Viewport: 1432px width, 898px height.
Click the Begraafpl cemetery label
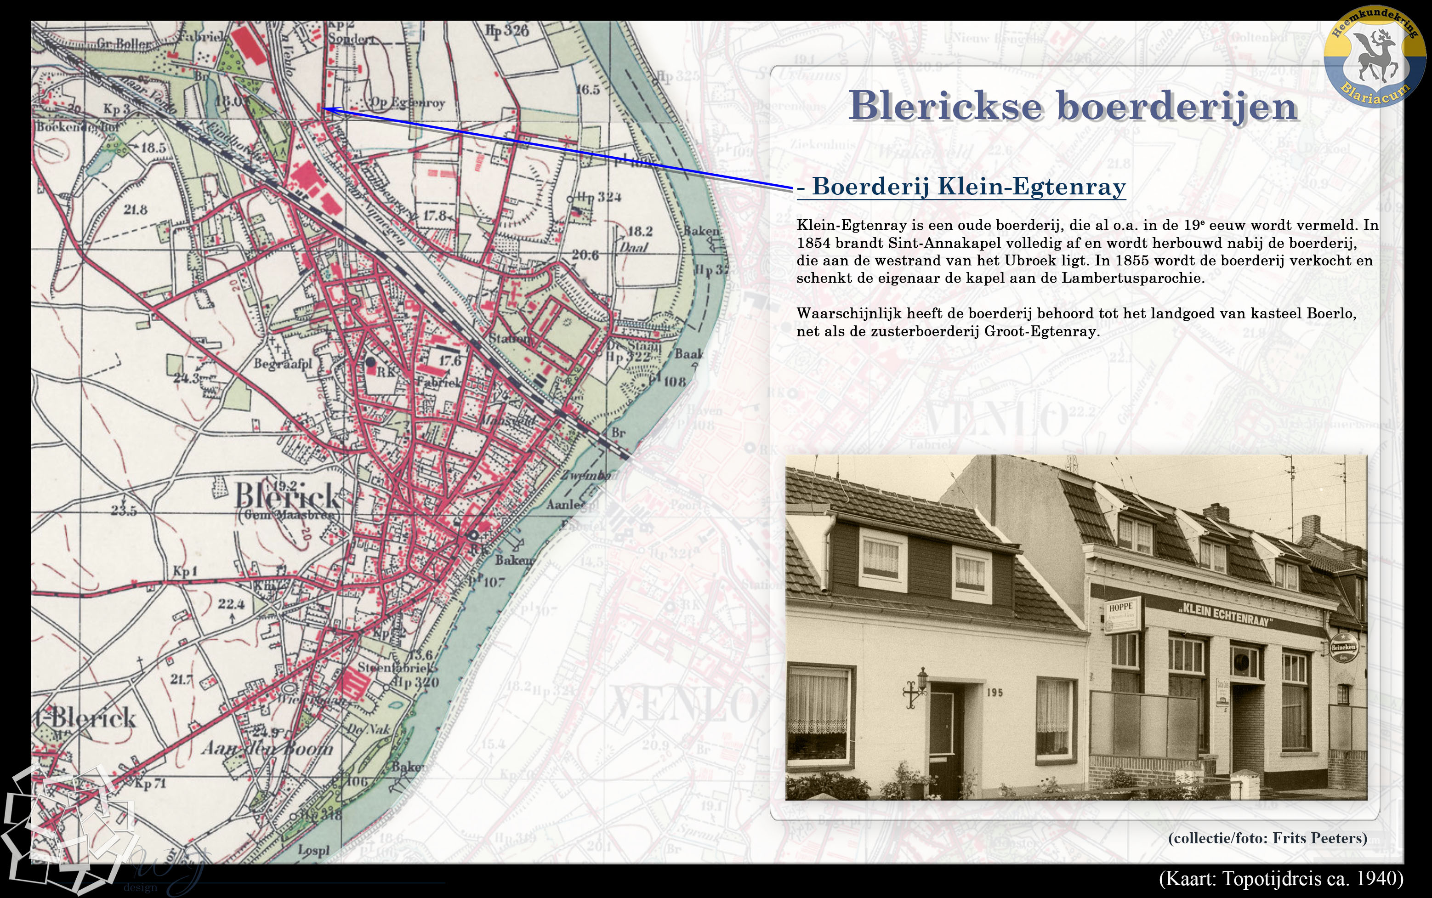[x=283, y=363]
